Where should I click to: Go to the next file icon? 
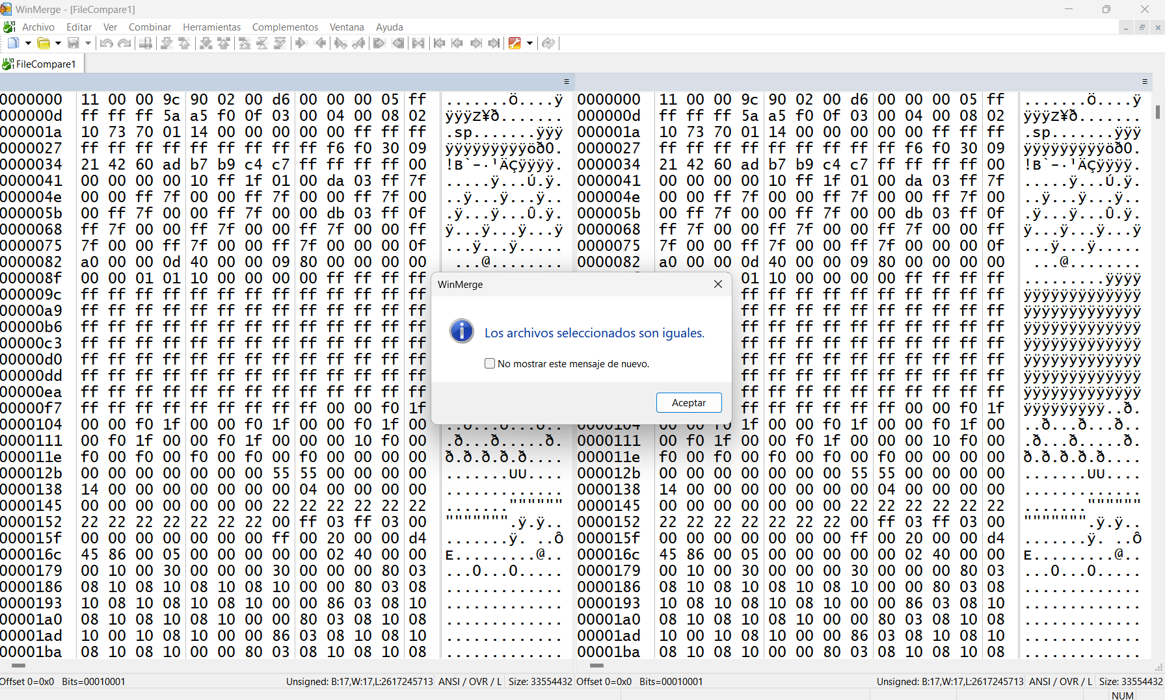476,43
